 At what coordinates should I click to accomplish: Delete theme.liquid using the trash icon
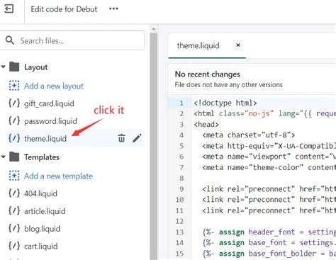(121, 138)
